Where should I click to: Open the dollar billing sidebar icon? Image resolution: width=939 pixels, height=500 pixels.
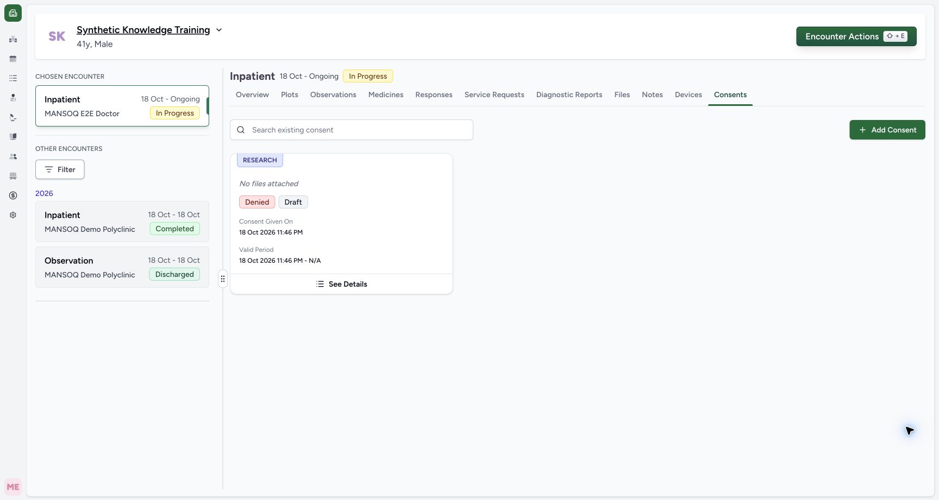[x=13, y=195]
